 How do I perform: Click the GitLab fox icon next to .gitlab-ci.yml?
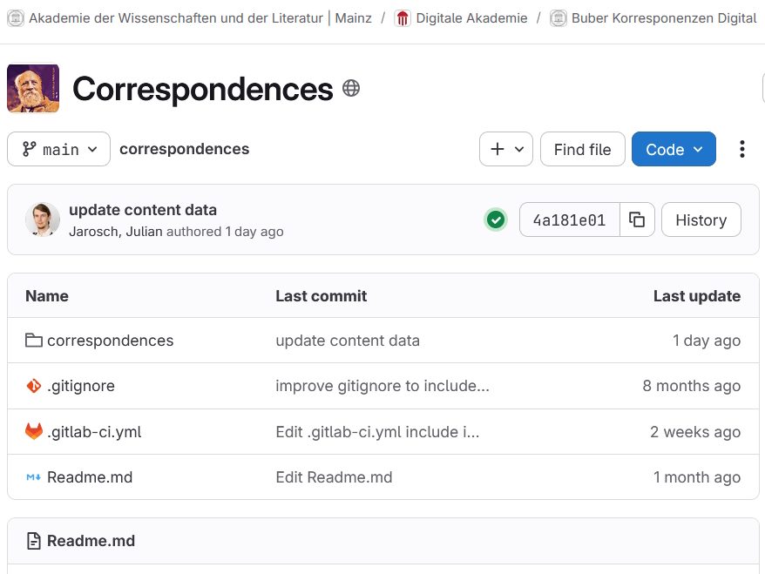(33, 431)
